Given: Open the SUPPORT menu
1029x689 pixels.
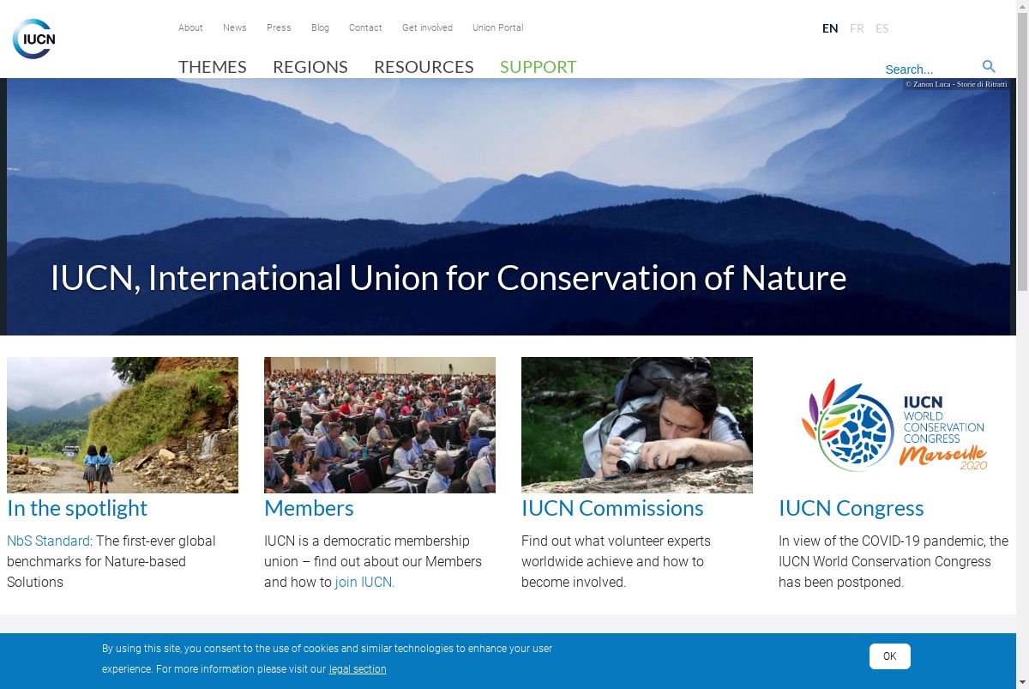Looking at the screenshot, I should coord(539,67).
